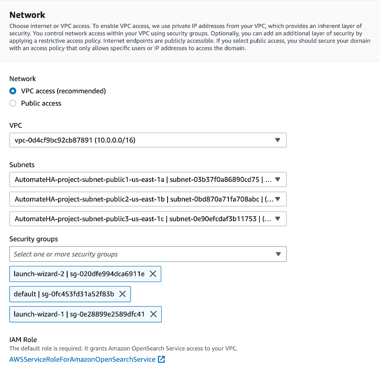Click the launch-wizard-2 security group tag

point(79,274)
